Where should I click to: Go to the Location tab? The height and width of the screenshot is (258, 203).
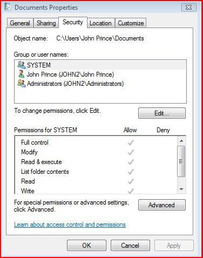100,23
